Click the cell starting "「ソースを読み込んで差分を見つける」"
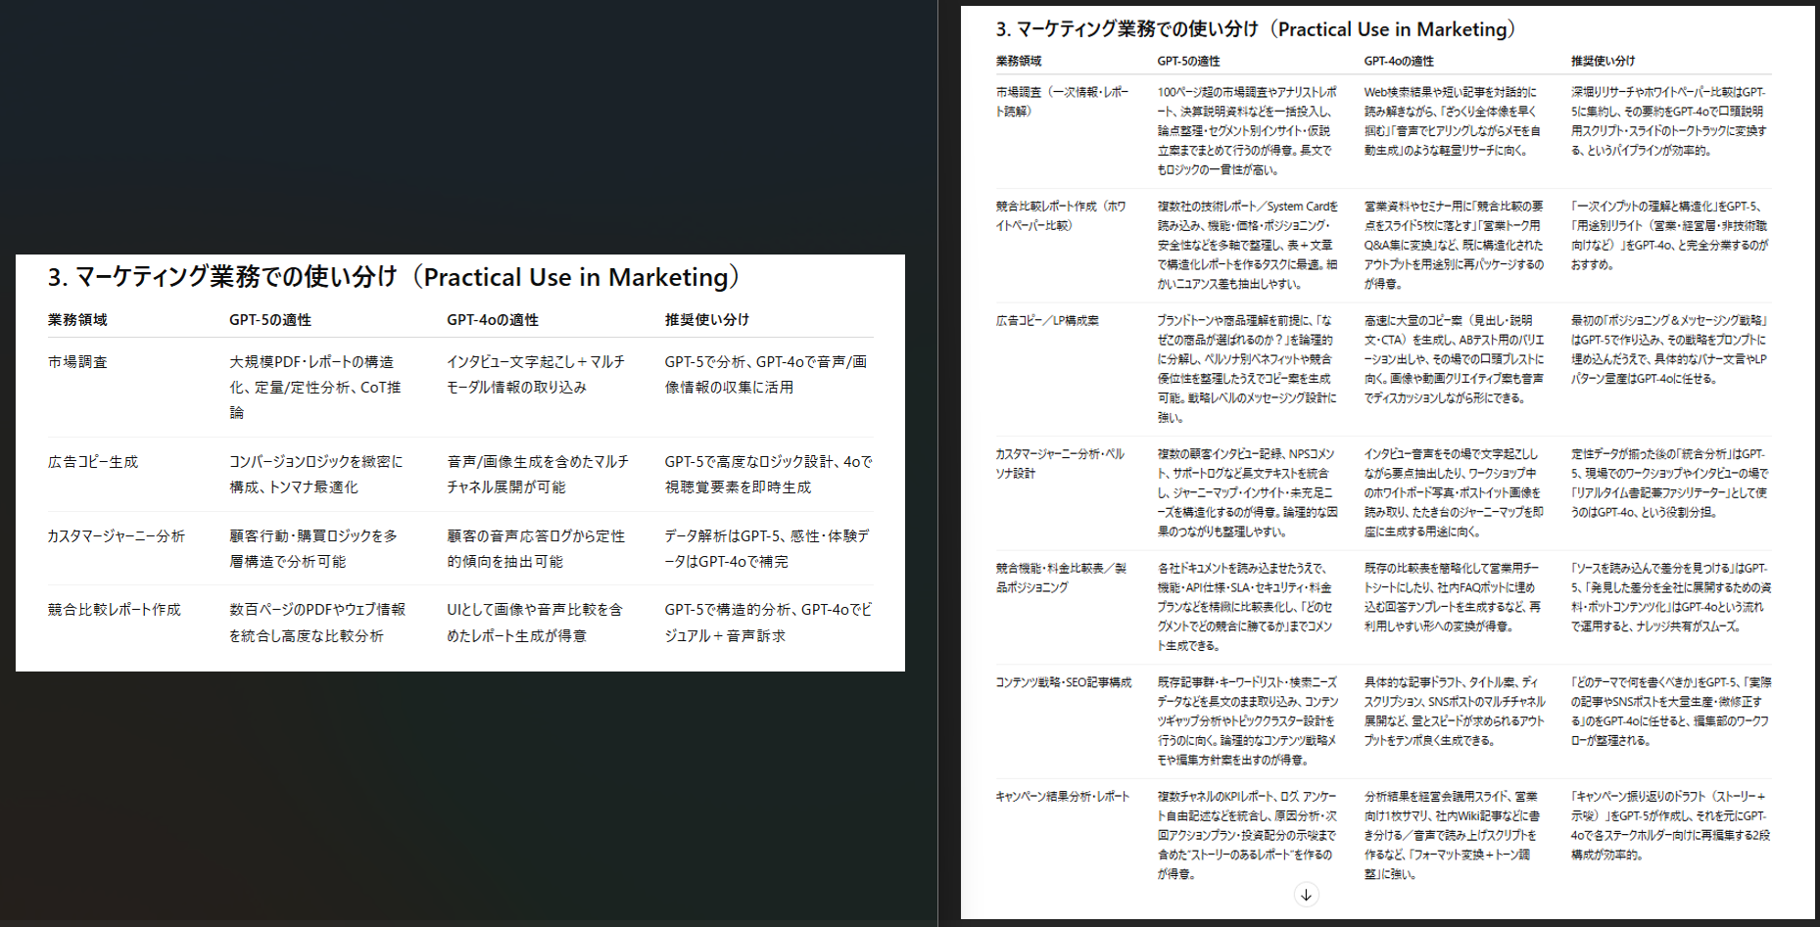The image size is (1820, 927). point(1670,597)
